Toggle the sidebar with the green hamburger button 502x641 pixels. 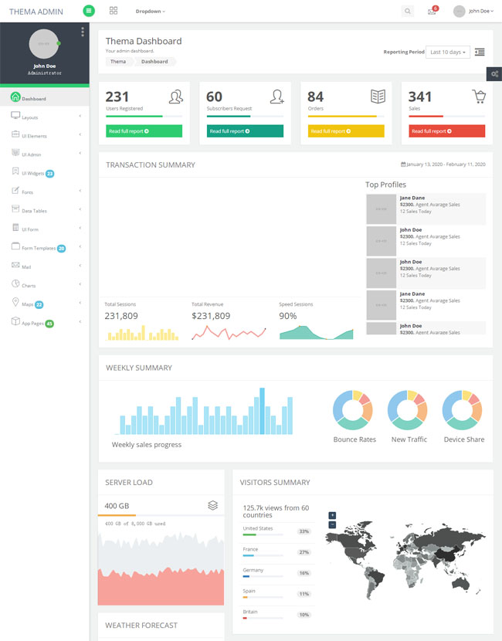[89, 11]
